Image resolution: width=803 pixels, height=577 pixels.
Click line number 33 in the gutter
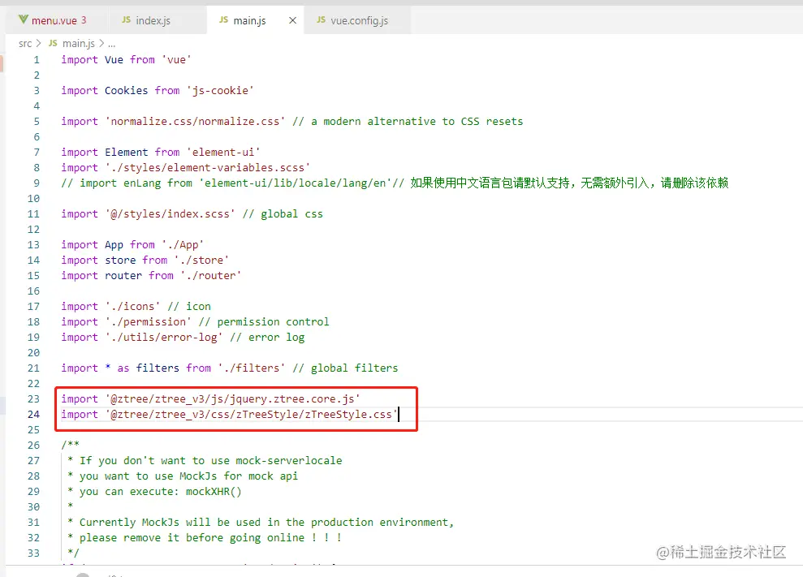pyautogui.click(x=33, y=553)
